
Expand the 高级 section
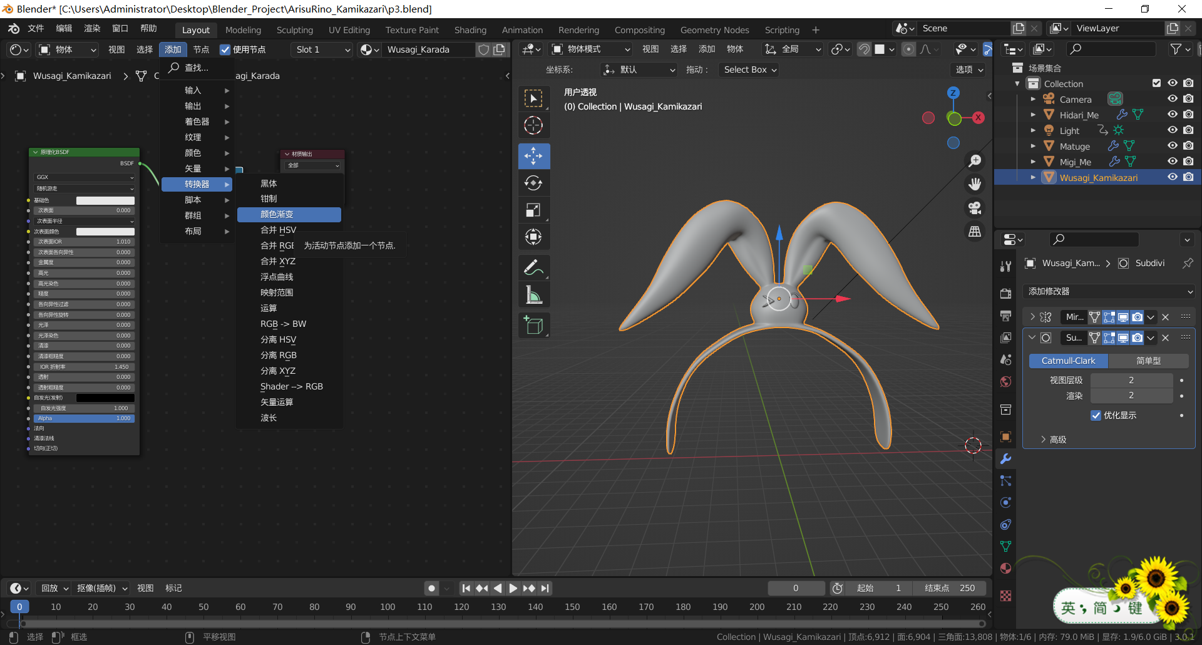(1054, 440)
